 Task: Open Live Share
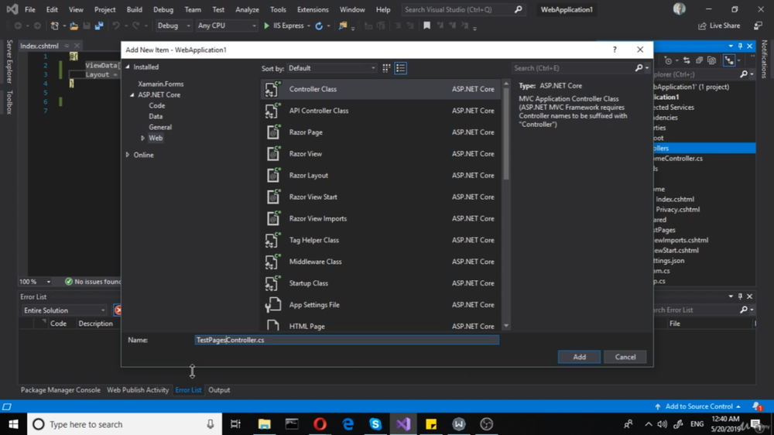click(x=719, y=26)
